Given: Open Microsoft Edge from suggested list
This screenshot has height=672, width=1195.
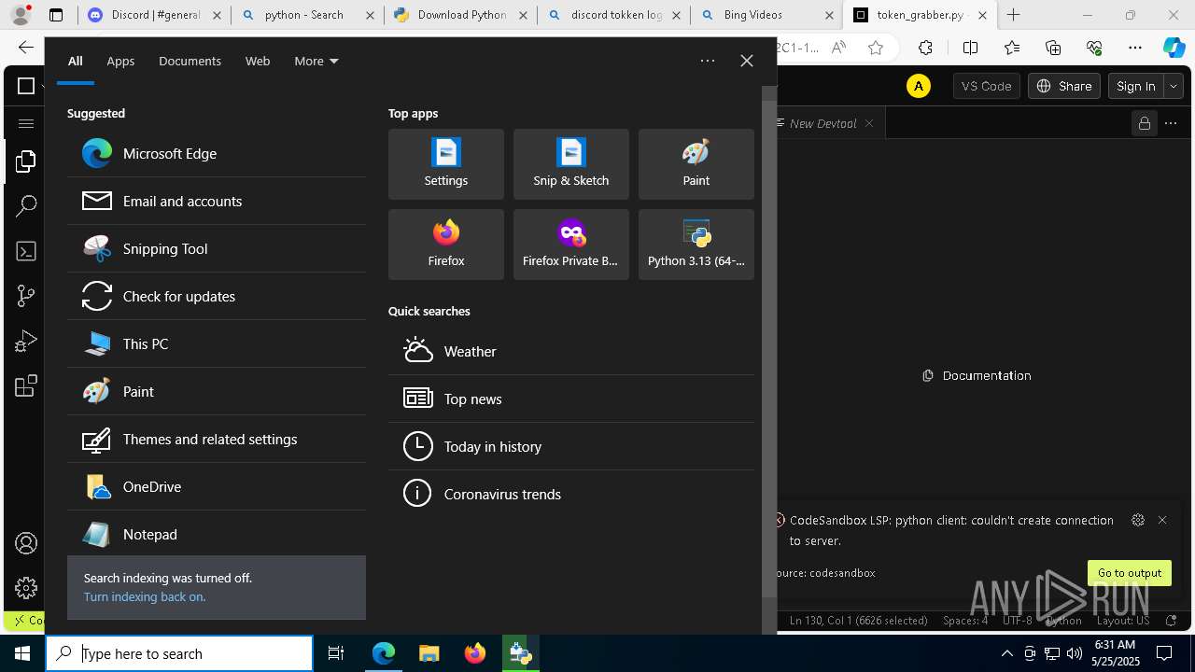Looking at the screenshot, I should [x=217, y=153].
